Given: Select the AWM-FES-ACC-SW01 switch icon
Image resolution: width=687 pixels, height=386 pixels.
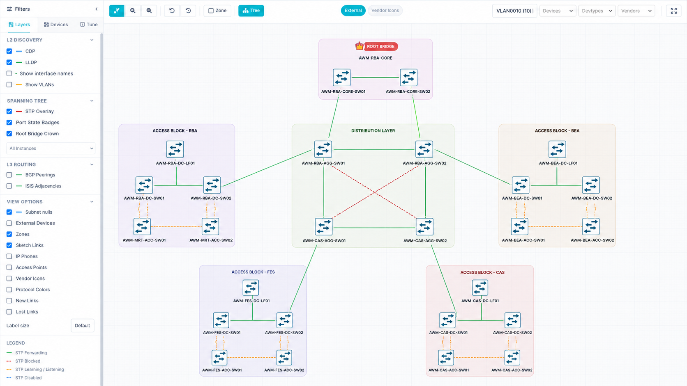Looking at the screenshot, I should [219, 358].
